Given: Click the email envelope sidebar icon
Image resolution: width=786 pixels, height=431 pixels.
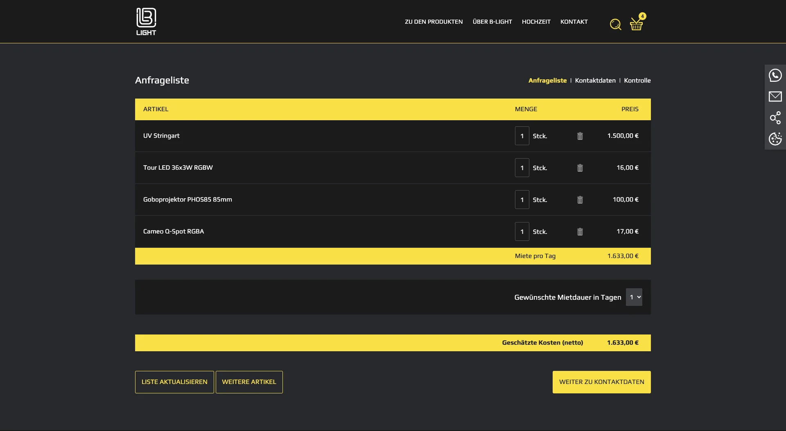Looking at the screenshot, I should 775,97.
